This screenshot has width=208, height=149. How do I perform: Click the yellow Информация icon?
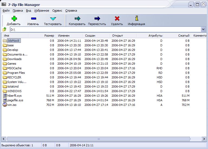pos(137,18)
